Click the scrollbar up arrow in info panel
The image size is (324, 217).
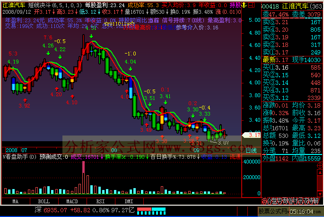pos(320,172)
